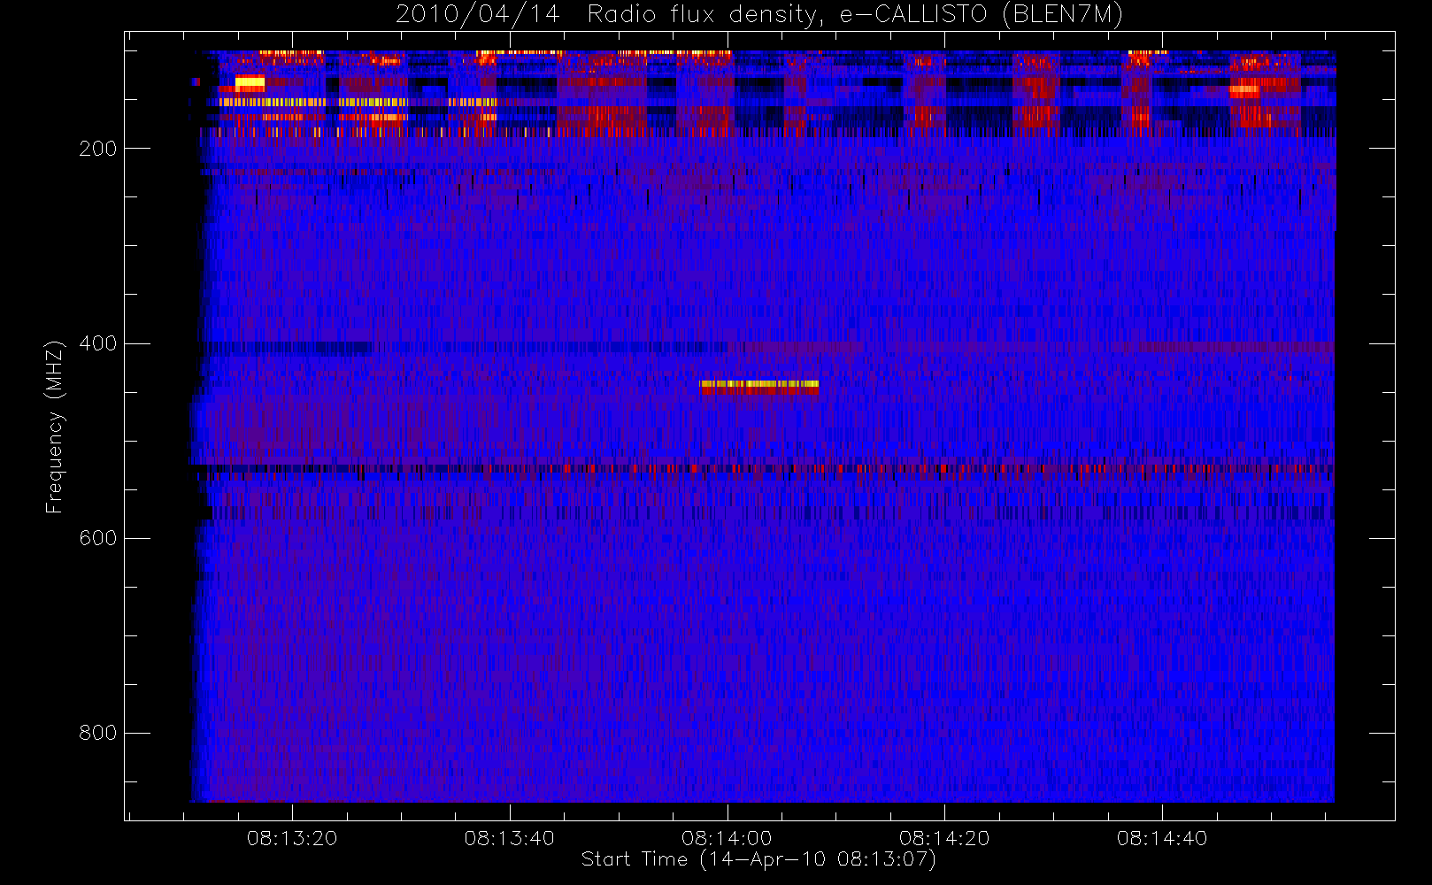Click the bright yellow patch above 08:13:20

point(250,83)
